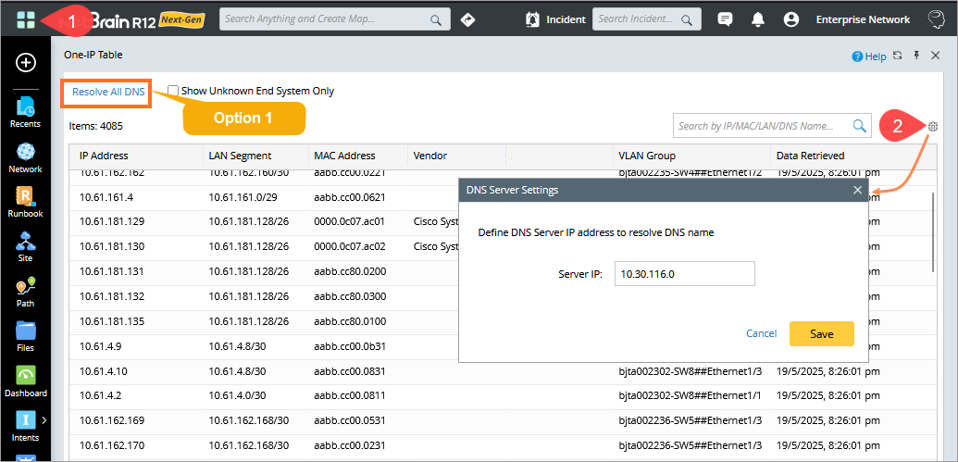This screenshot has width=958, height=462.
Task: Open Files in the sidebar
Action: [x=26, y=337]
